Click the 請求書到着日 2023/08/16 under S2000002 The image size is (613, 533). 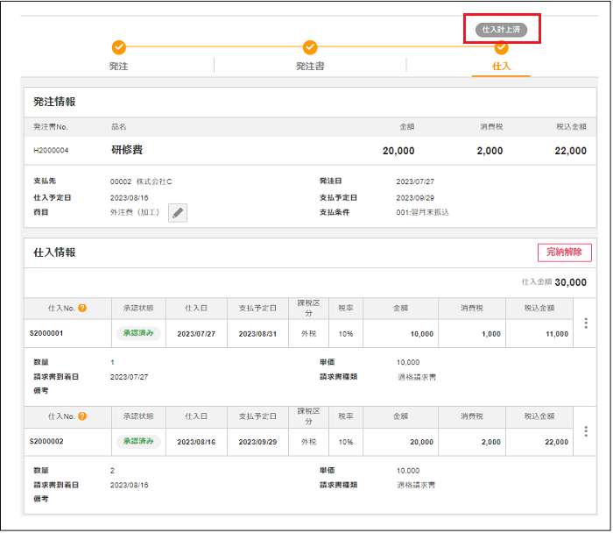click(129, 485)
